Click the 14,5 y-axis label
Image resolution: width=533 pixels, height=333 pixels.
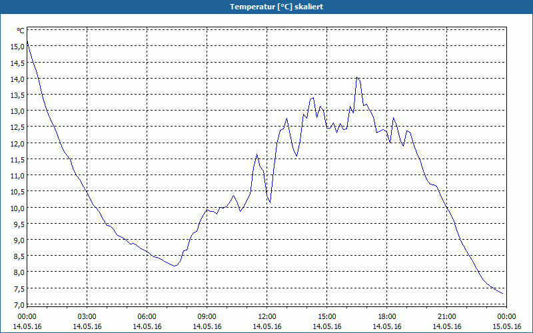pos(17,63)
